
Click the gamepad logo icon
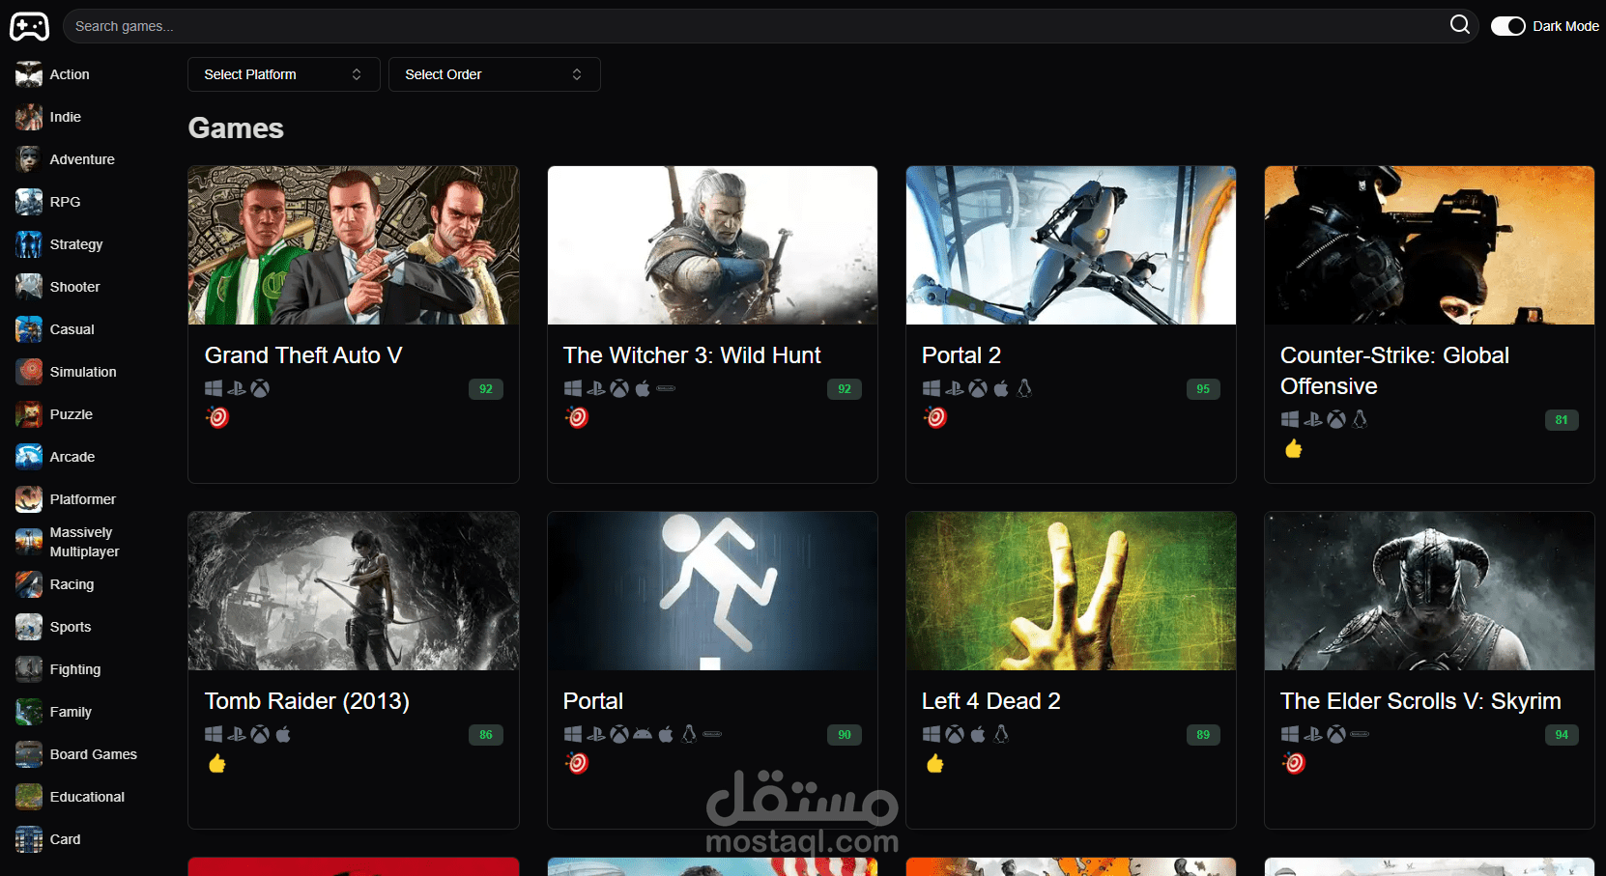click(x=29, y=26)
